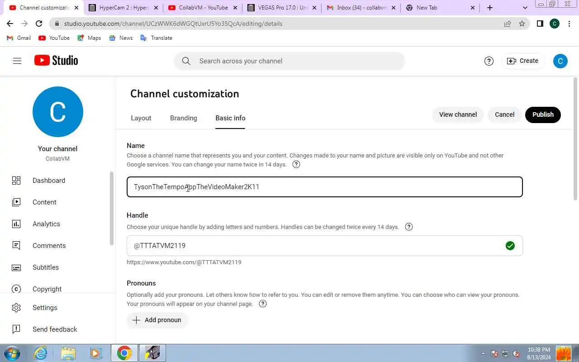The height and width of the screenshot is (362, 579).
Task: Click the share page icon in address bar
Action: point(508,24)
